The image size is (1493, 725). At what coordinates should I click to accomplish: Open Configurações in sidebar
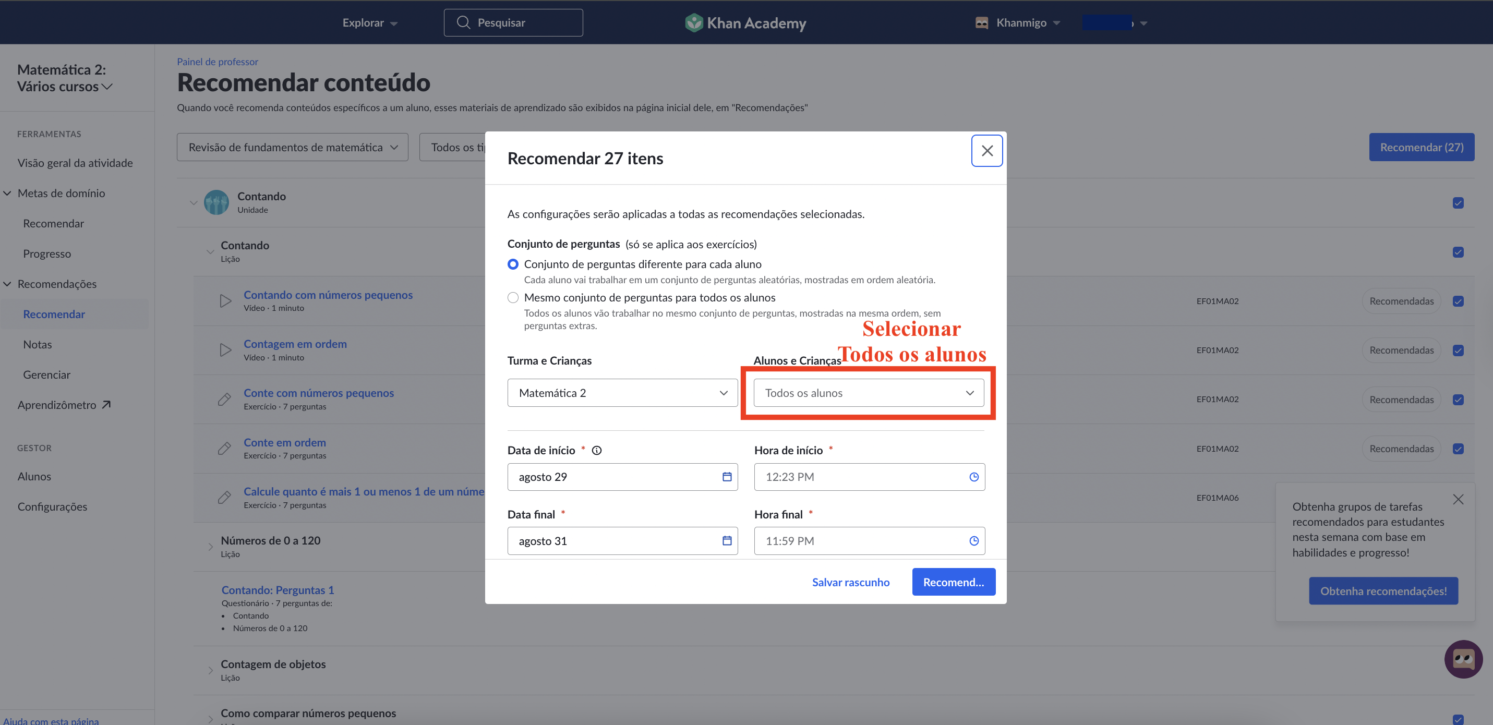[x=52, y=506]
